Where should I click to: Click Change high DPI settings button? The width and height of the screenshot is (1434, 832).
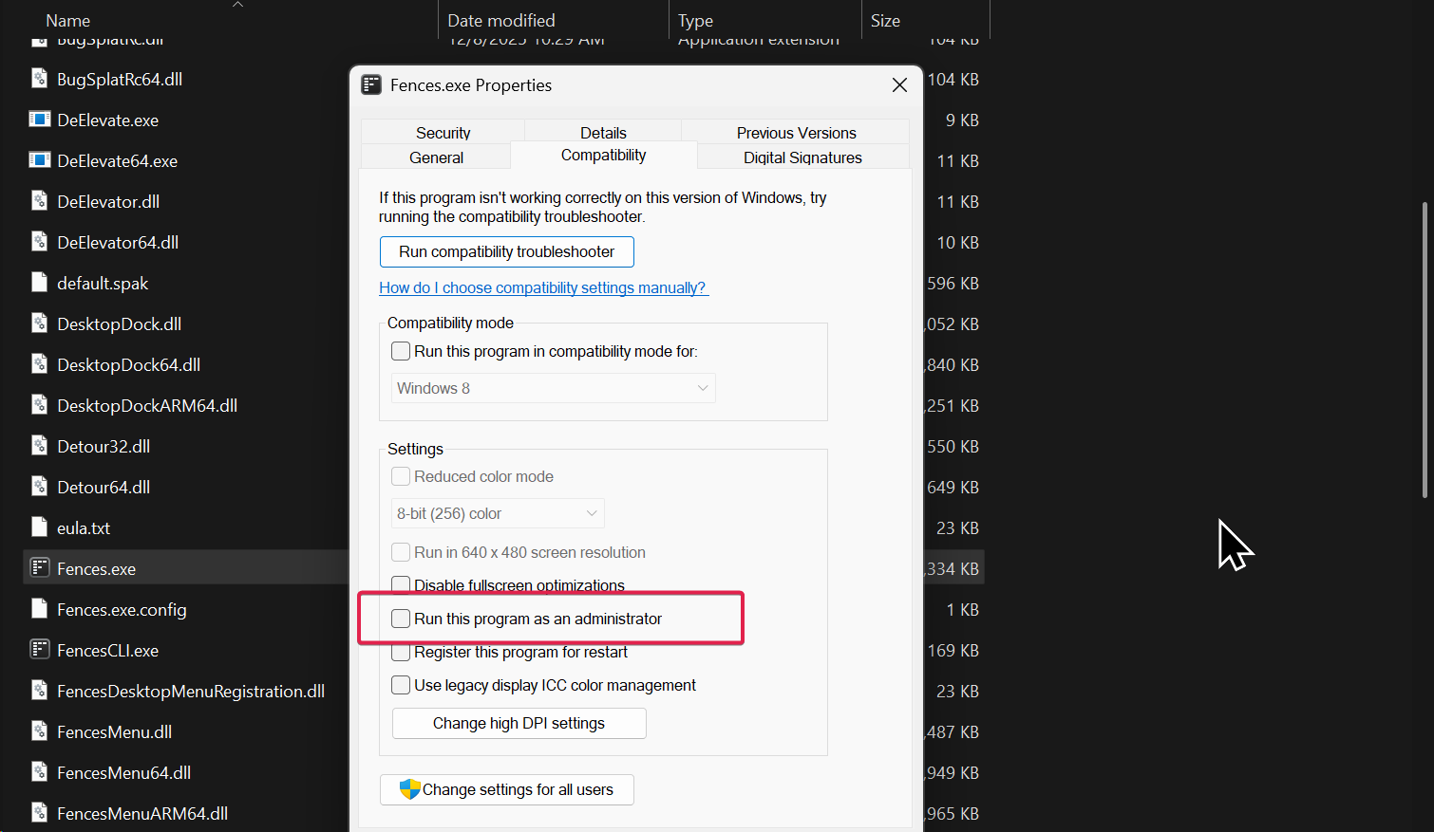[519, 723]
